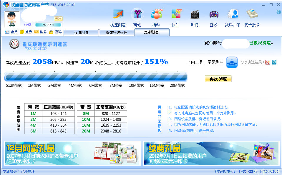Image resolution: width=282 pixels, height=175 pixels.
Task: Switch to the 提速测速 tab
Action: pos(81,33)
